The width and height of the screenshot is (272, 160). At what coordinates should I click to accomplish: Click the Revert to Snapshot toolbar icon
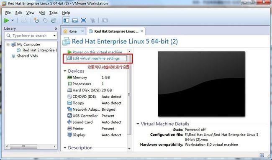[x=45, y=20]
